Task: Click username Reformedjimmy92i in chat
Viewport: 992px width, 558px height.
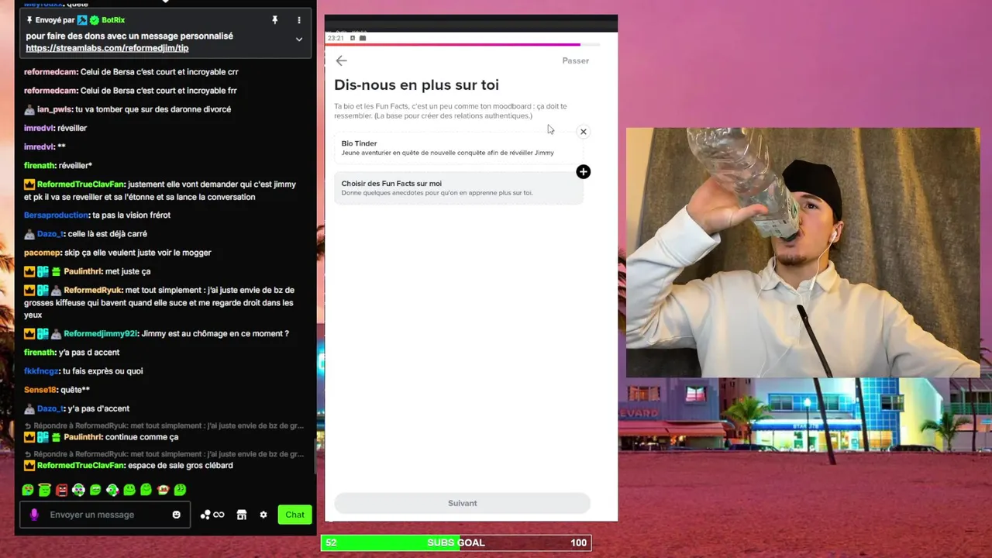Action: click(101, 333)
